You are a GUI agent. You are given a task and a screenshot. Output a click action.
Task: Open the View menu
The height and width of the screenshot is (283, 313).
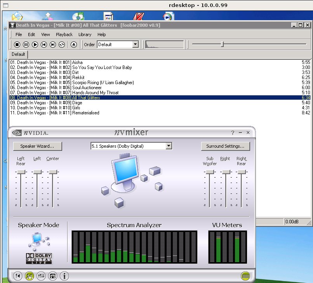[x=45, y=35]
